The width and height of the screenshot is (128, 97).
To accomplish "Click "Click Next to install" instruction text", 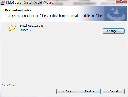I will (x=19, y=16).
